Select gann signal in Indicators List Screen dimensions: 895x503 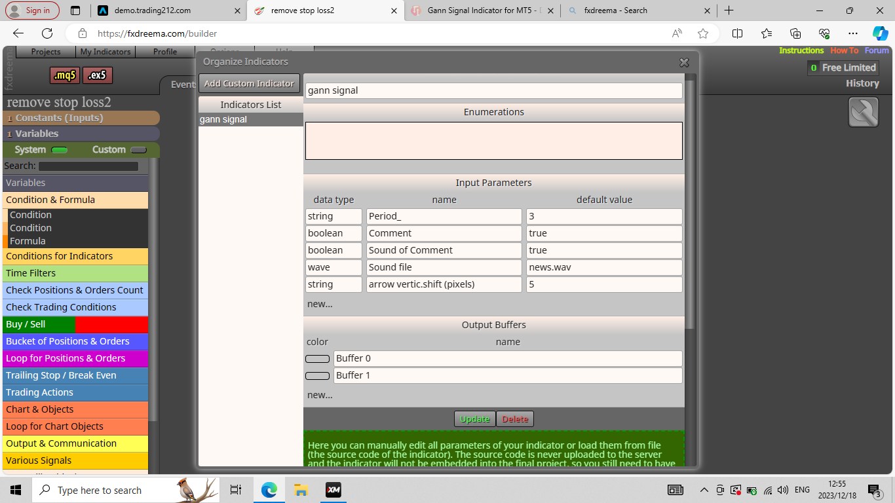(x=251, y=120)
